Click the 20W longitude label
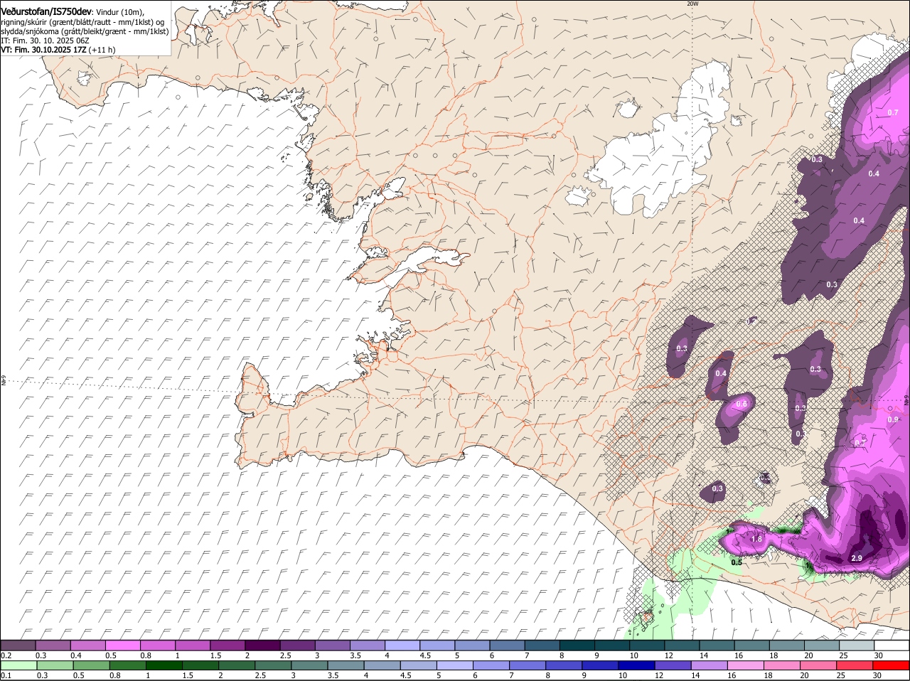This screenshot has width=910, height=681. [693, 4]
